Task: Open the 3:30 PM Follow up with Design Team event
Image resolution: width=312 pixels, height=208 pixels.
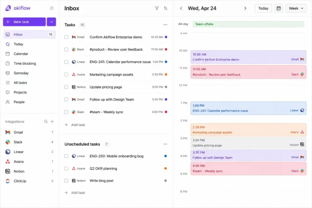Action: [248, 155]
